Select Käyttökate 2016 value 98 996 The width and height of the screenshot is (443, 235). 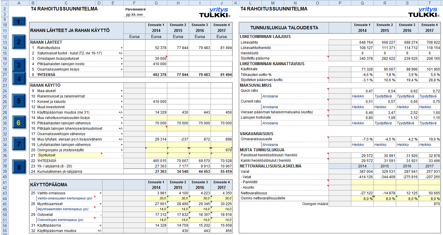[x=407, y=69]
